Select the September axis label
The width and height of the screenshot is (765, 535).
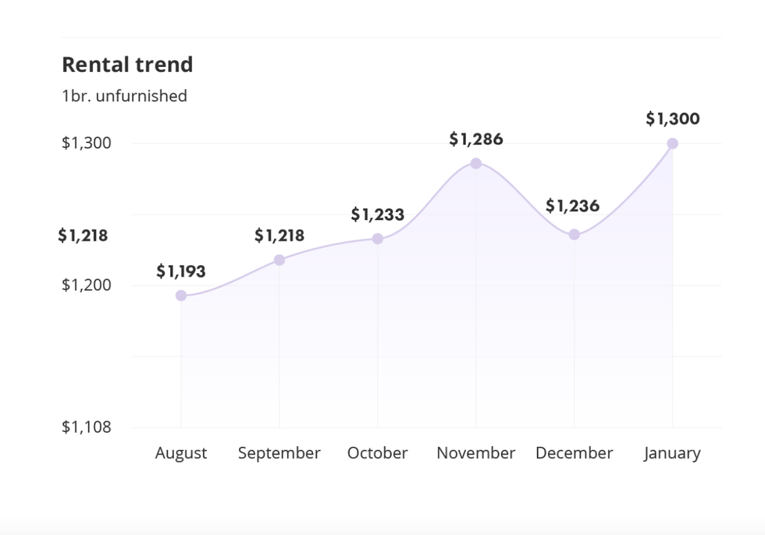(279, 453)
